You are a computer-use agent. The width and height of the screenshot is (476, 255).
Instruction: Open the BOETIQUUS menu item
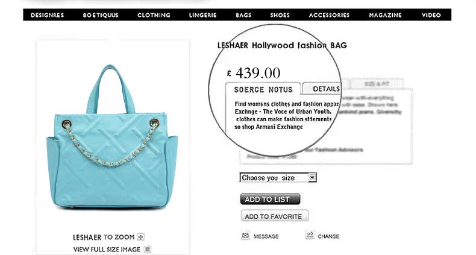coord(101,15)
